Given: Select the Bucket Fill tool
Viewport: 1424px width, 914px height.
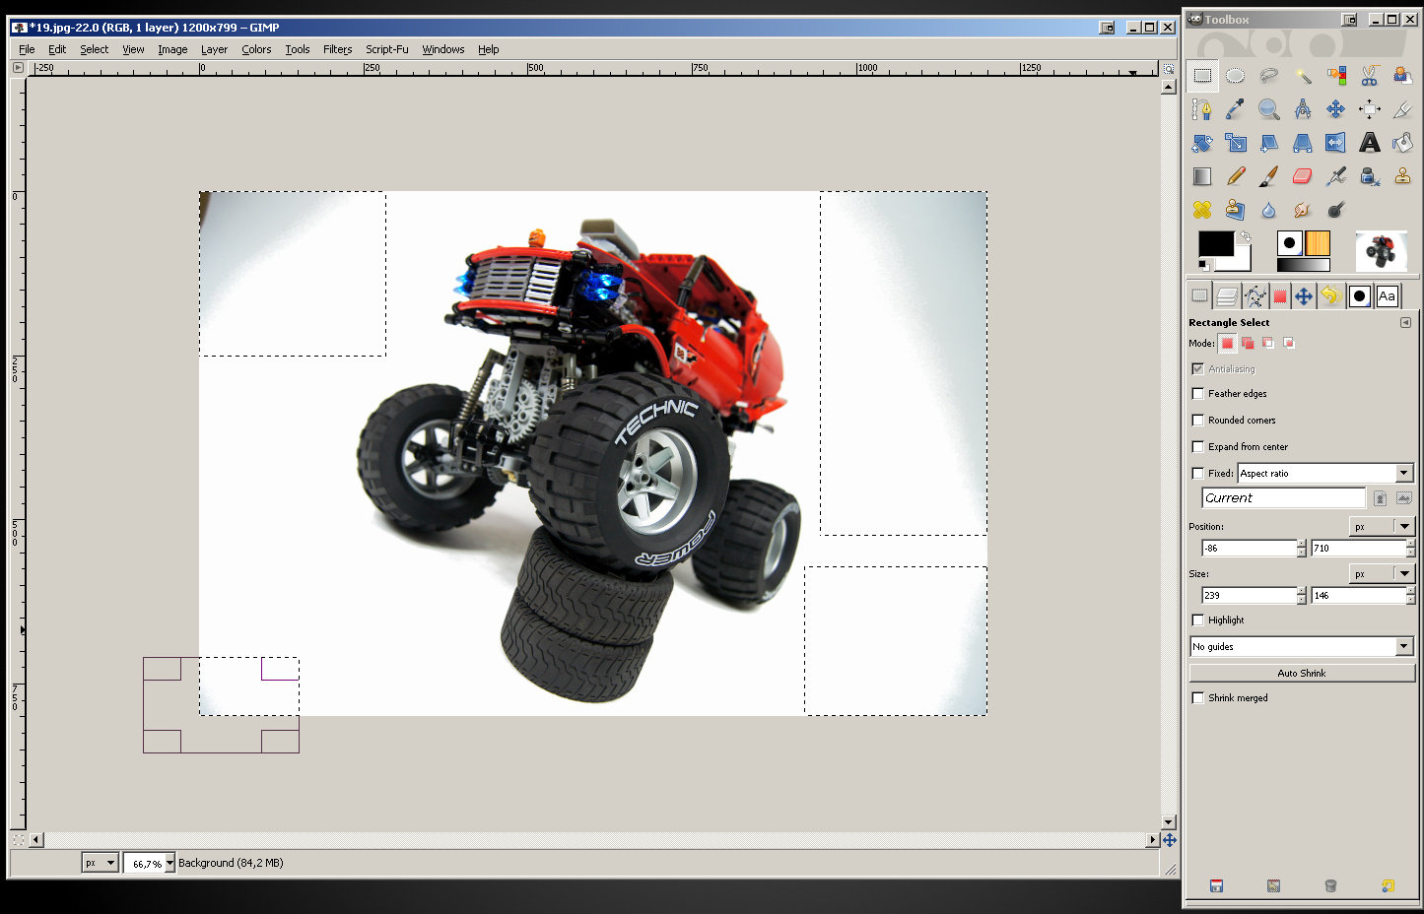Looking at the screenshot, I should point(1402,143).
